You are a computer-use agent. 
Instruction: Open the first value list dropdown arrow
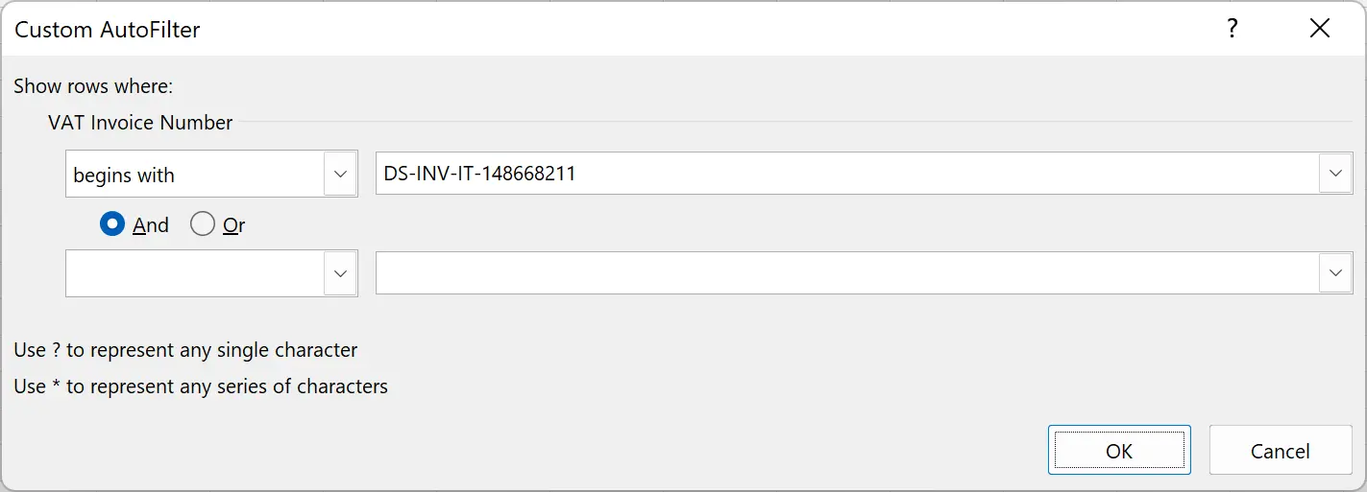[x=1335, y=174]
